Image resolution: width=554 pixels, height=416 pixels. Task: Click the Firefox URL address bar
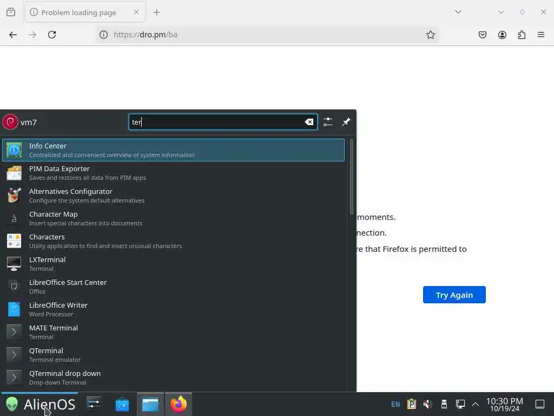(x=267, y=35)
